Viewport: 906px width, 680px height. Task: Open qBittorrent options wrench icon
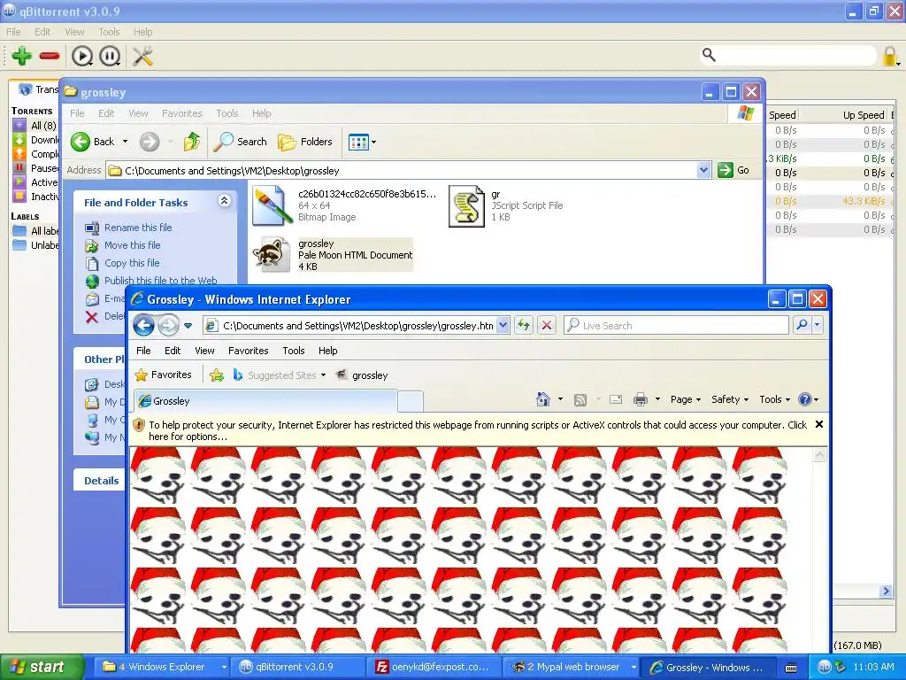pos(142,56)
